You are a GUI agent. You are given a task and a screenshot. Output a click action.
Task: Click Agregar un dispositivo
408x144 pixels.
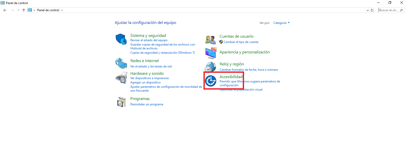tap(146, 82)
